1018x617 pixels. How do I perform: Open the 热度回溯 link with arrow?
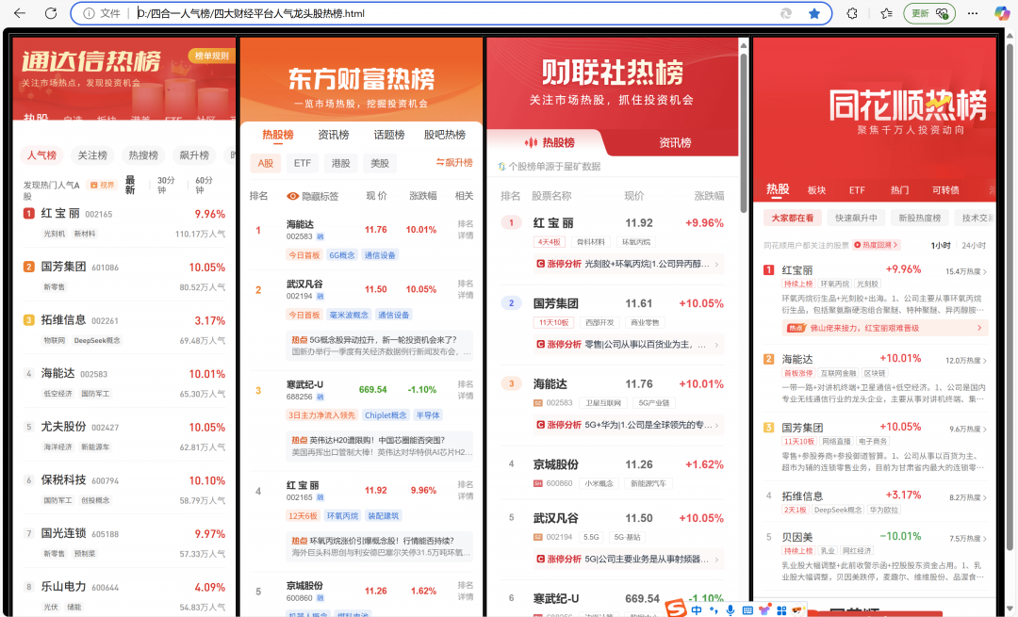pos(876,245)
